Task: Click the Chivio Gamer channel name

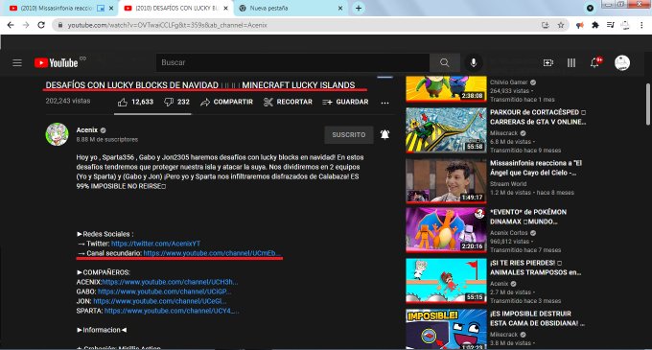Action: (508, 82)
